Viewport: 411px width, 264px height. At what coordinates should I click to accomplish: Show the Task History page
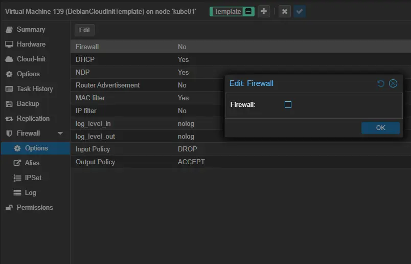(x=34, y=89)
